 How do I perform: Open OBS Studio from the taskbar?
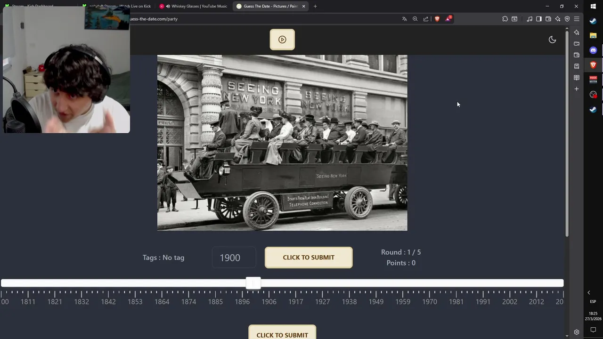pos(593,95)
